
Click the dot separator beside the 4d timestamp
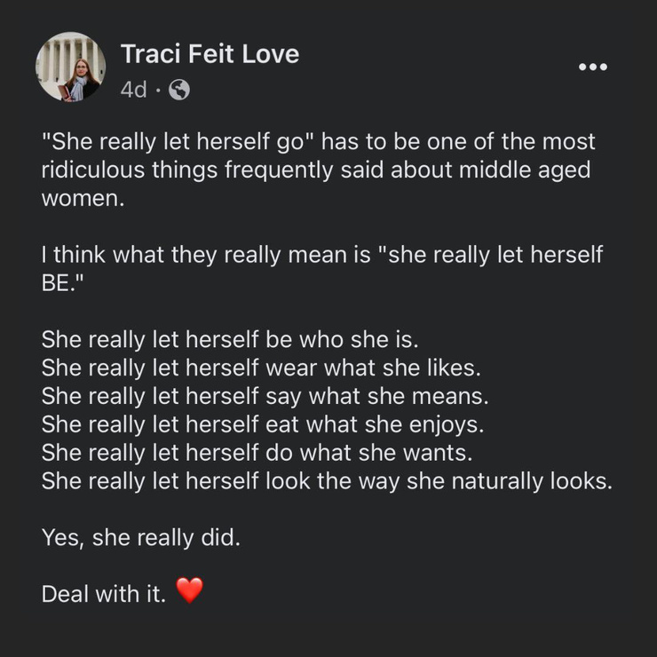pos(158,90)
